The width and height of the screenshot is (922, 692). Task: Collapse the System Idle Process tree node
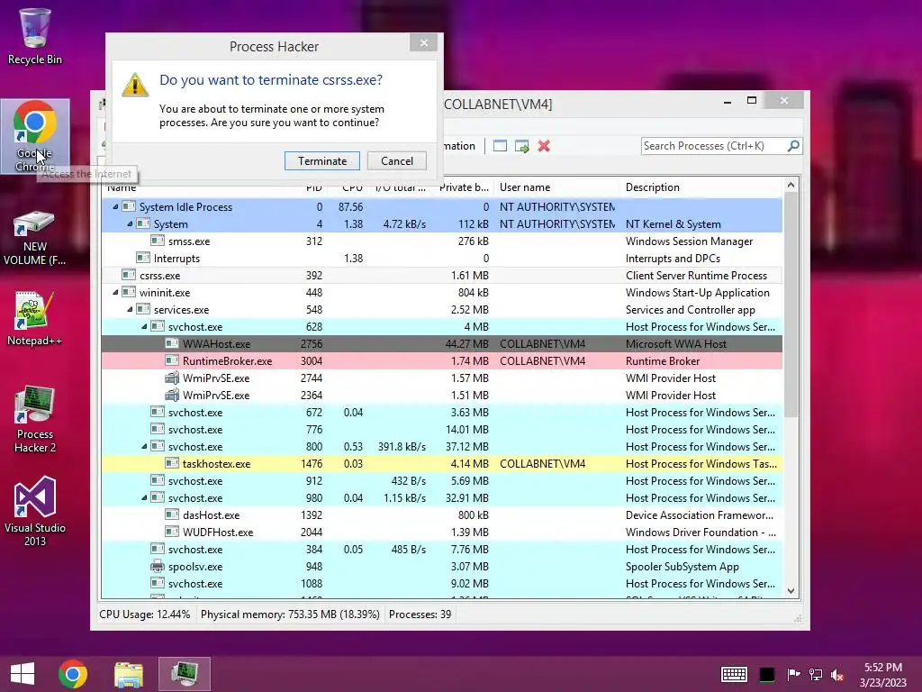pyautogui.click(x=115, y=207)
